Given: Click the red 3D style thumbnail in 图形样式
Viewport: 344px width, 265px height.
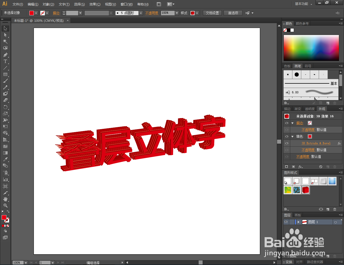Looking at the screenshot, I should 306,190.
